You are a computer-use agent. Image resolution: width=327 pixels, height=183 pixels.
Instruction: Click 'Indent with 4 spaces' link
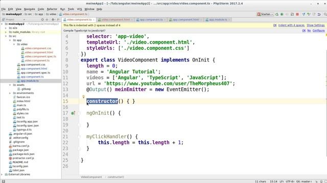click(x=291, y=25)
